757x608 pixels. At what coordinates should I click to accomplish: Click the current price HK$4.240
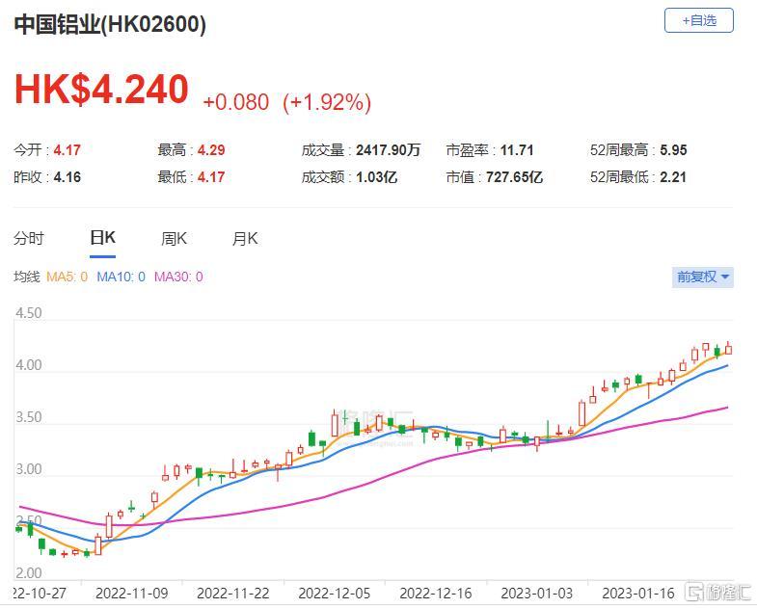pyautogui.click(x=101, y=90)
